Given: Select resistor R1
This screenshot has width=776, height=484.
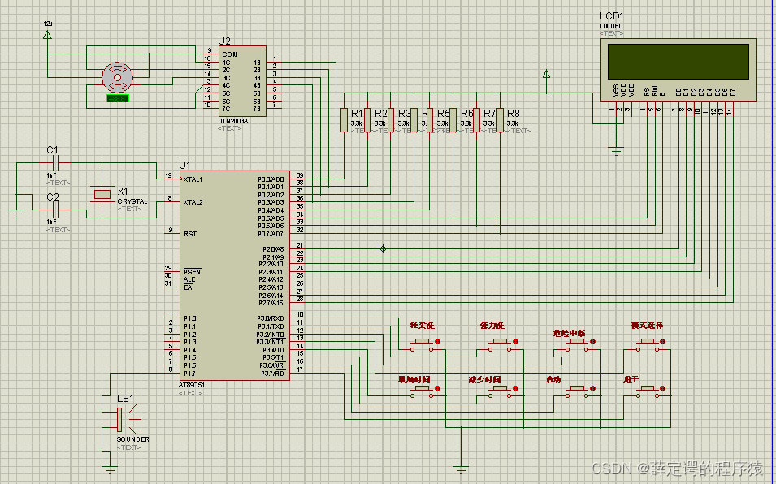Looking at the screenshot, I should (x=344, y=120).
